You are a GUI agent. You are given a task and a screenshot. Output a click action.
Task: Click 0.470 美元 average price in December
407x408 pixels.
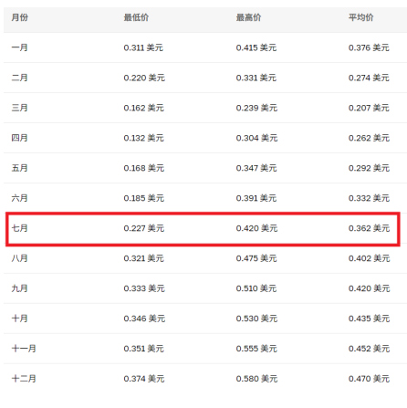click(x=369, y=379)
